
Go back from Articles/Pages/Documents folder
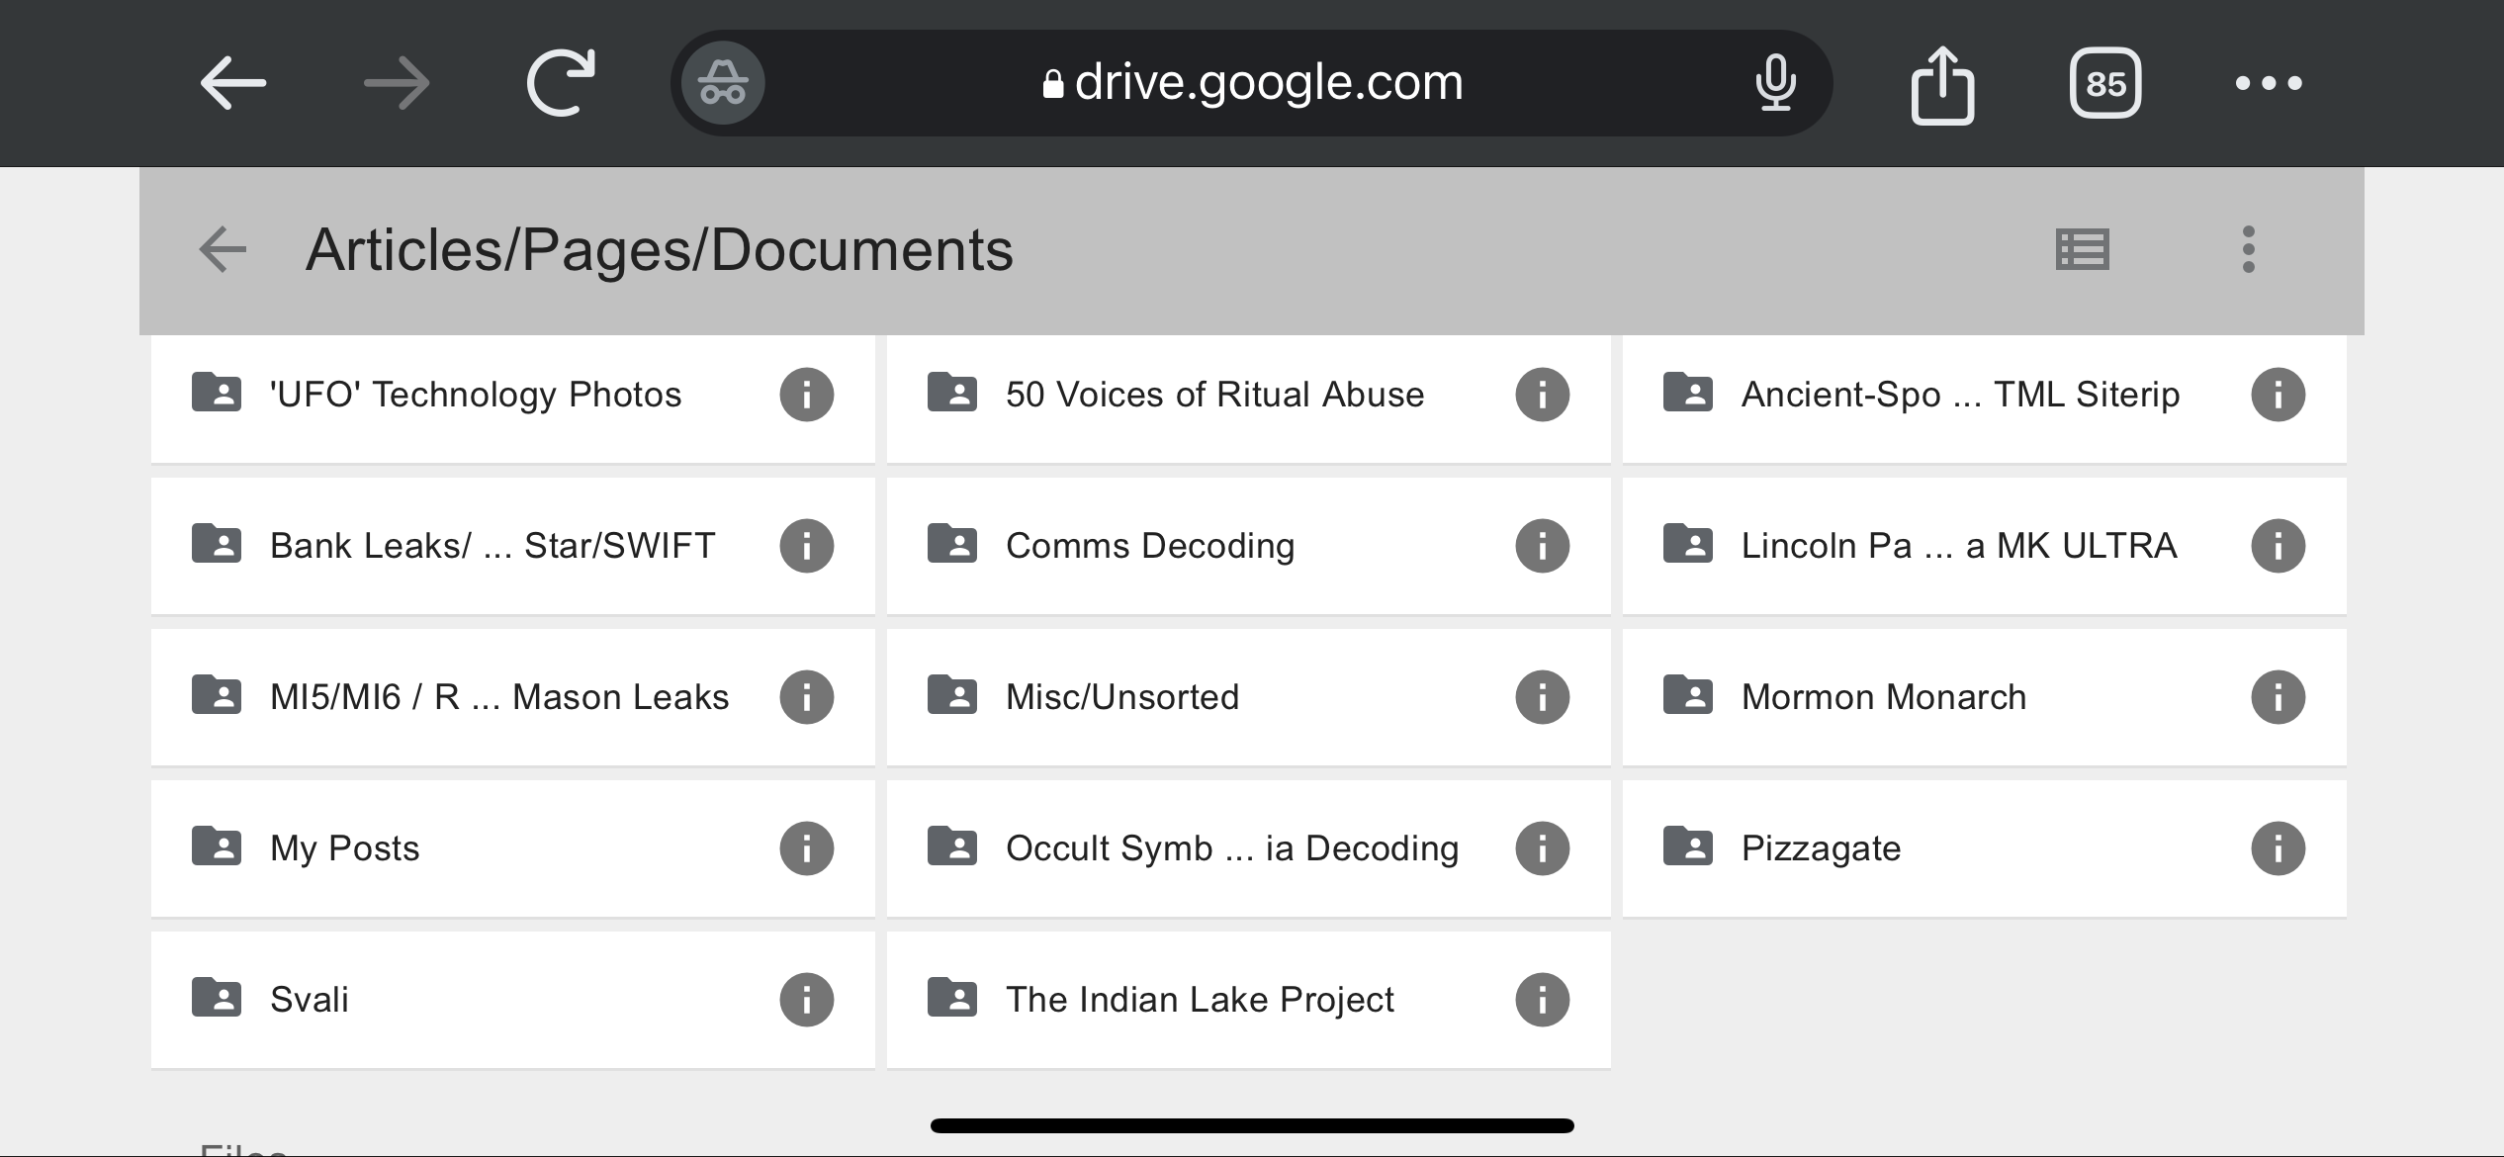[223, 249]
